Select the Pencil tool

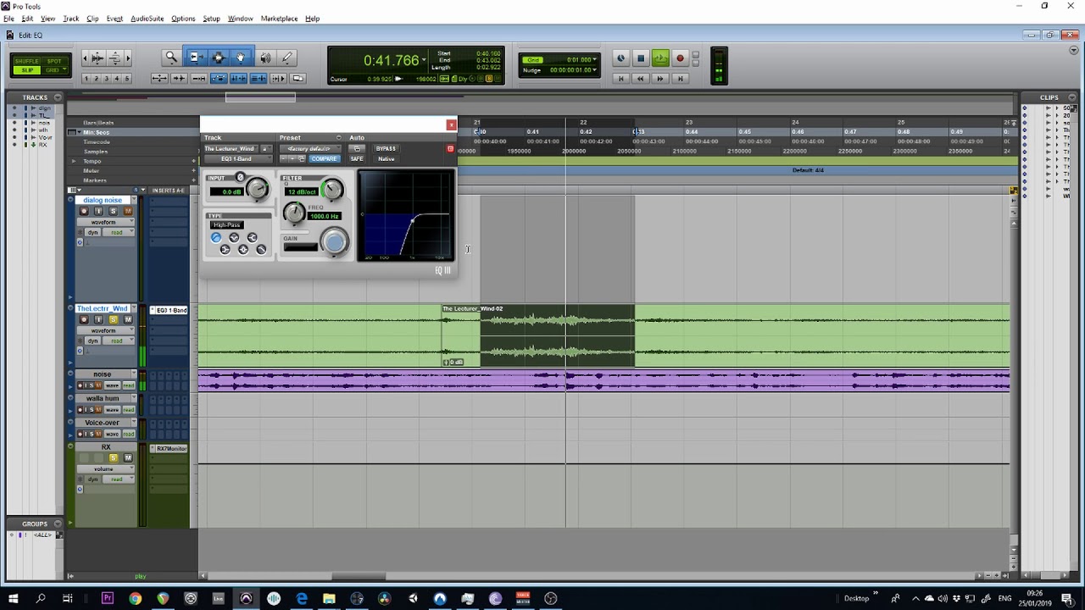tap(287, 58)
